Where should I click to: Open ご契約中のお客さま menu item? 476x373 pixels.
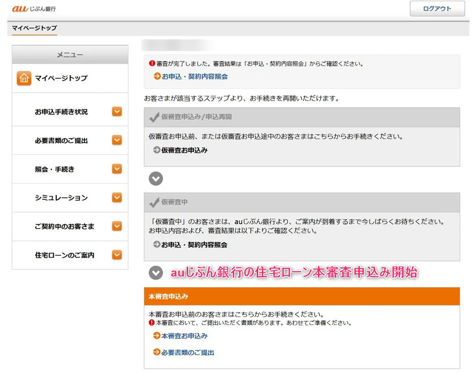[x=70, y=226]
